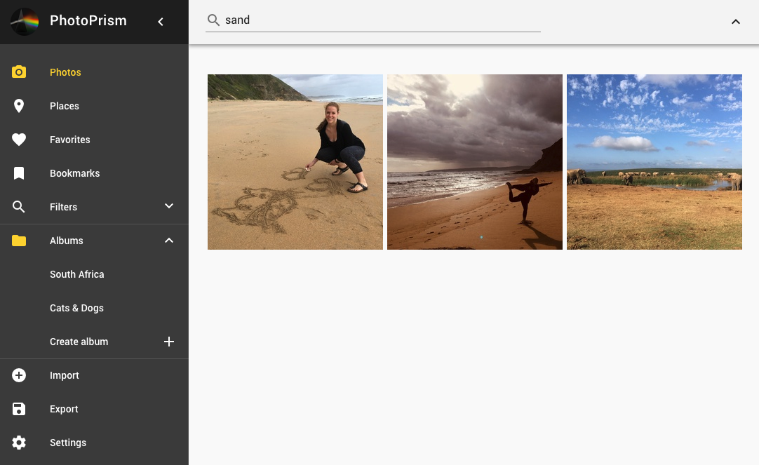
Task: Click the camera icon for Photos
Action: click(19, 72)
